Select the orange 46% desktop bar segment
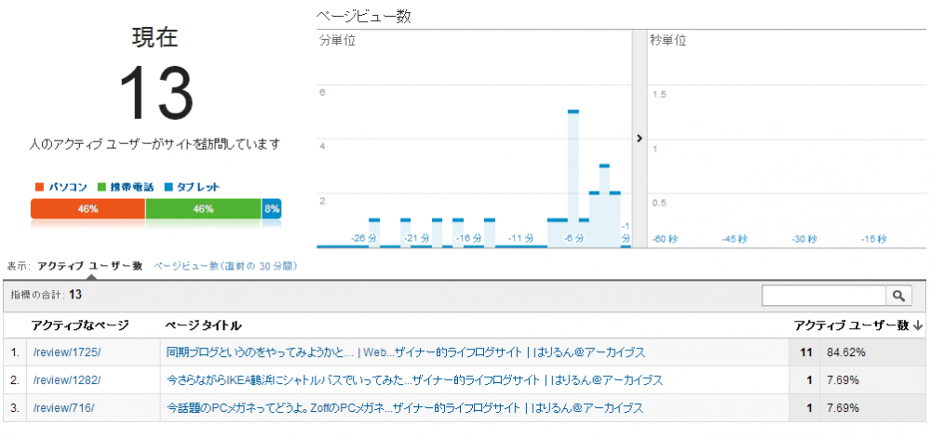This screenshot has height=437, width=931. point(88,209)
